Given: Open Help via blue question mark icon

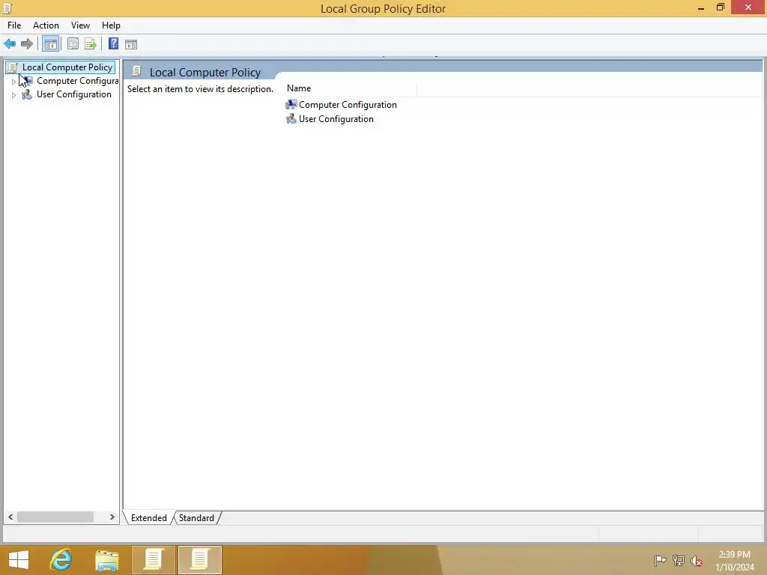Looking at the screenshot, I should pyautogui.click(x=114, y=43).
